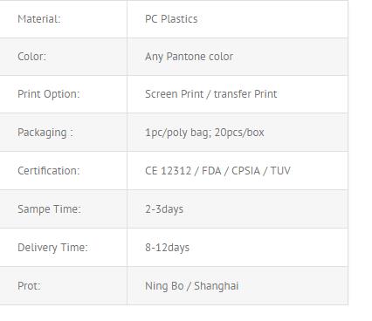
Task: Select the 2-3days value
Action: pyautogui.click(x=164, y=209)
